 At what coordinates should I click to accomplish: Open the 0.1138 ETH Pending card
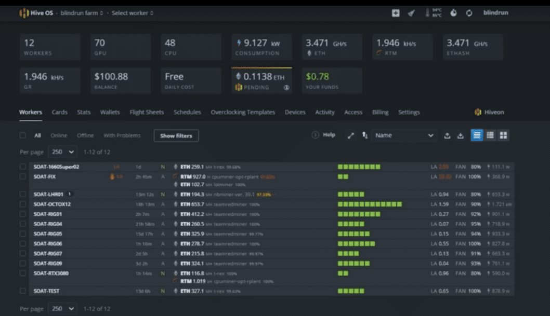point(261,80)
